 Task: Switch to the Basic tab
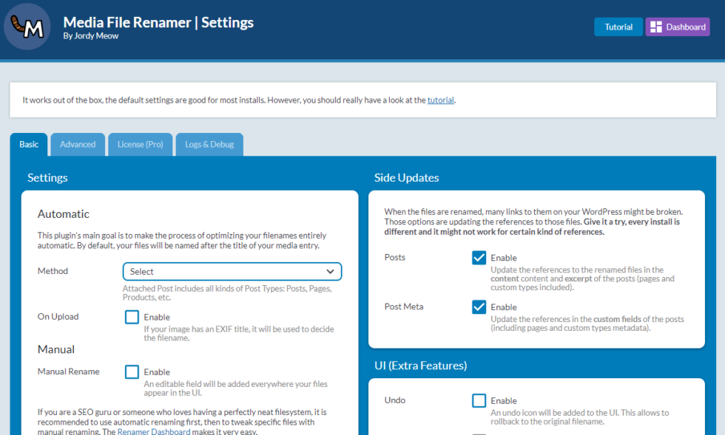click(29, 145)
